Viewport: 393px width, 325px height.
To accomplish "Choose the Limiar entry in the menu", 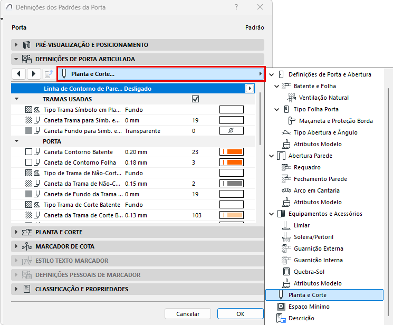I will point(302,225).
